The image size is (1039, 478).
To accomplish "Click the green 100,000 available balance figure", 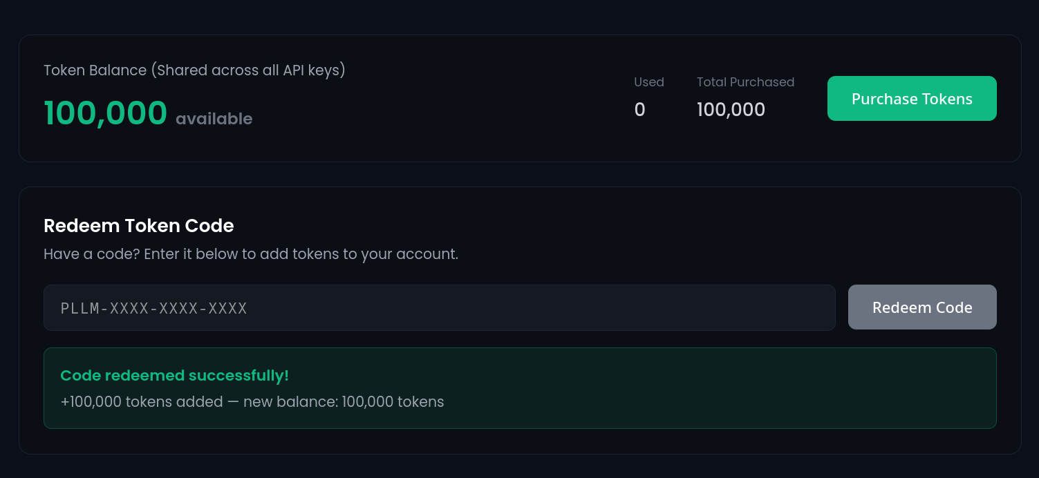I will (x=105, y=113).
